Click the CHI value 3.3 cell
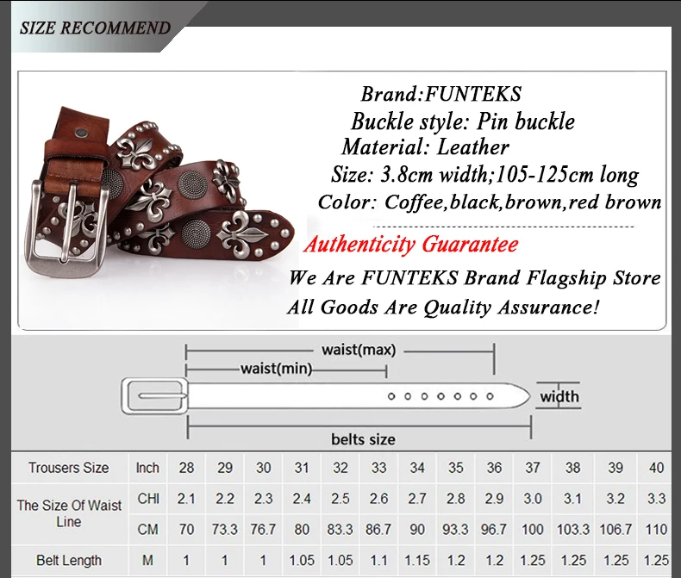 click(x=656, y=499)
